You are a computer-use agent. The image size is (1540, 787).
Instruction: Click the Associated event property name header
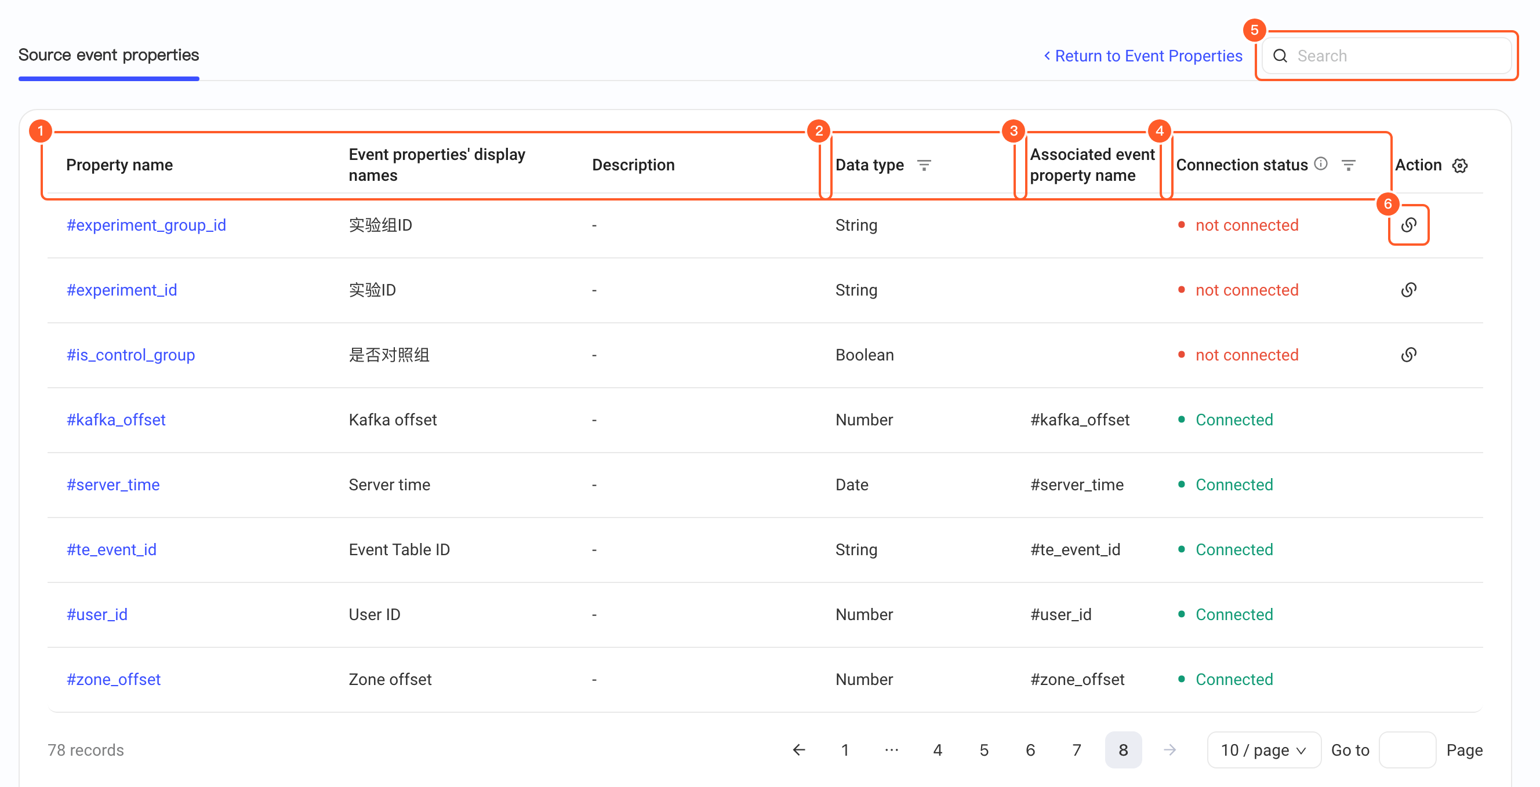pos(1092,165)
